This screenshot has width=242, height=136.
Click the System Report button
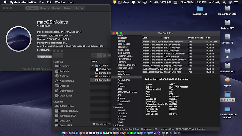pyautogui.click(x=45, y=57)
